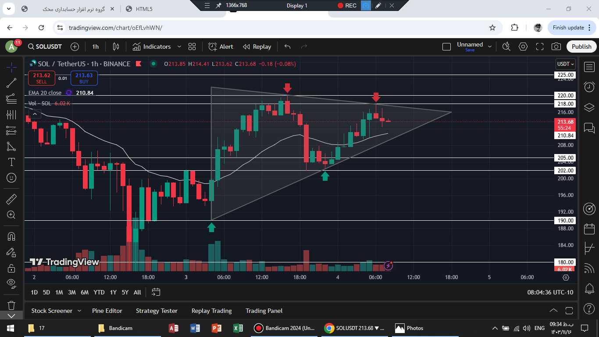Open the patterns tool group
Screen dimensions: 599x337
pyautogui.click(x=11, y=115)
